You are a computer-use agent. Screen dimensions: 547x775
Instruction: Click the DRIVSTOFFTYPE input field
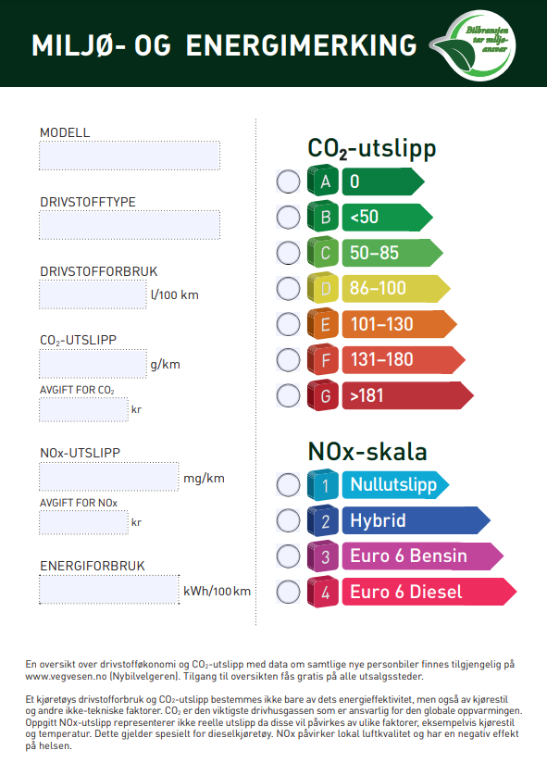click(130, 225)
